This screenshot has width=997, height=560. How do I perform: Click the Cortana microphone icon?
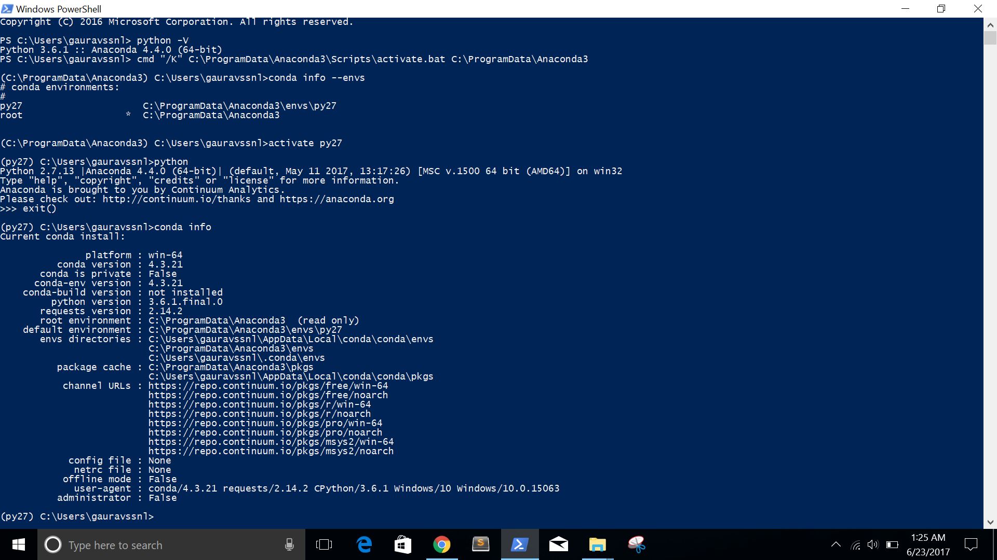click(289, 544)
